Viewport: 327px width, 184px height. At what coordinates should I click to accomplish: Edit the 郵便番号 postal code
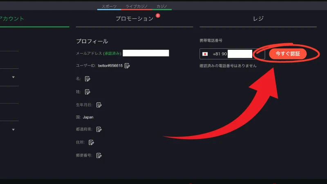[x=99, y=156]
